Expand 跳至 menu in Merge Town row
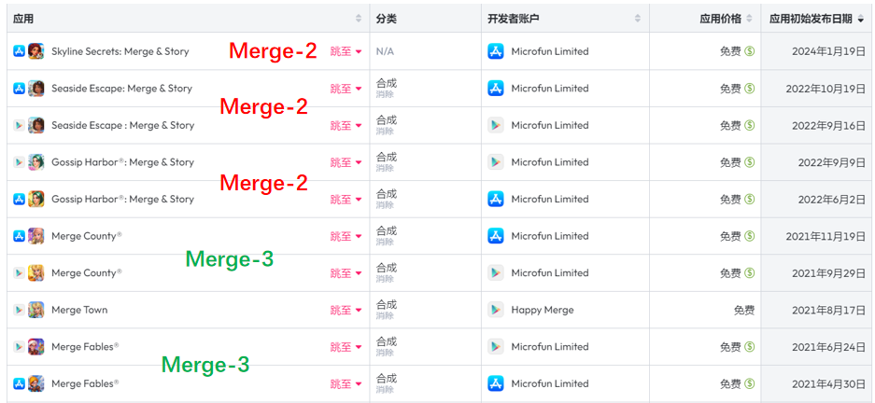Screen dimensions: 875x403 [x=346, y=310]
